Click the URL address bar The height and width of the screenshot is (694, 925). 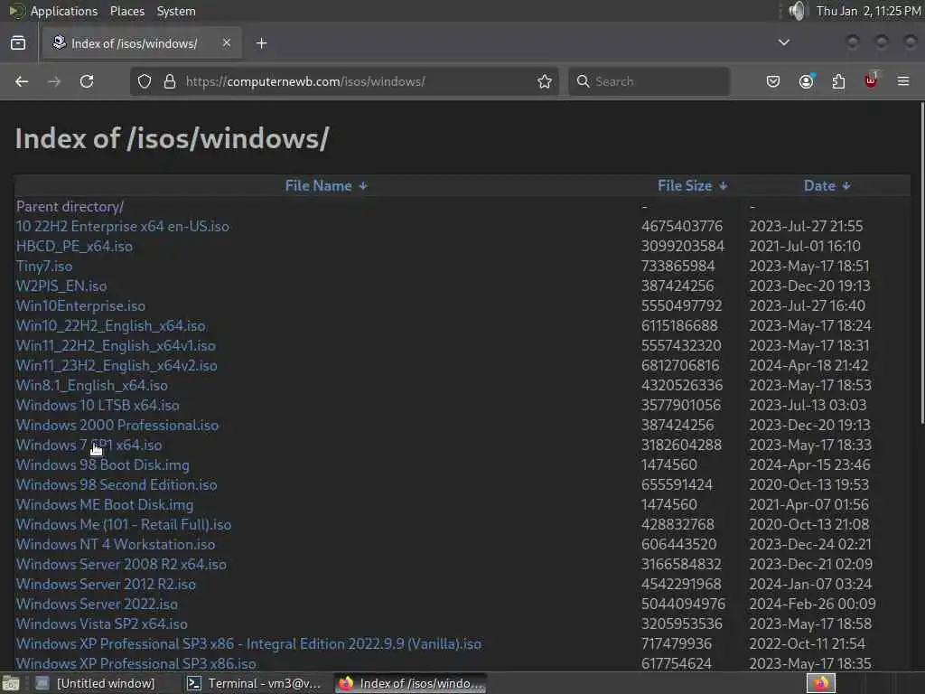point(342,81)
